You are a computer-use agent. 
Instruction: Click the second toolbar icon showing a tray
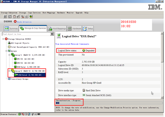click(x=10, y=17)
